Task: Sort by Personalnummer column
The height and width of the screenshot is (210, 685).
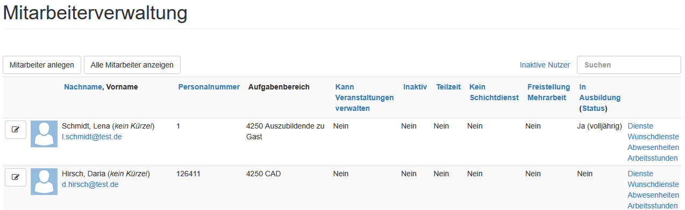Action: [x=209, y=87]
